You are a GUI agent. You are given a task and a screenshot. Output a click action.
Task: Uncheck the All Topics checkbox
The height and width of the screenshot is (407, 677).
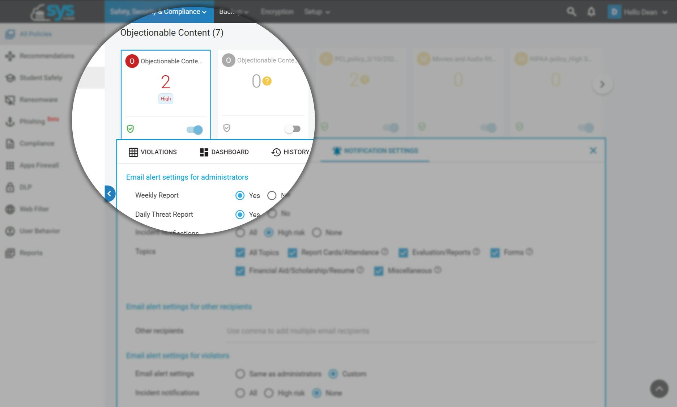(x=240, y=253)
